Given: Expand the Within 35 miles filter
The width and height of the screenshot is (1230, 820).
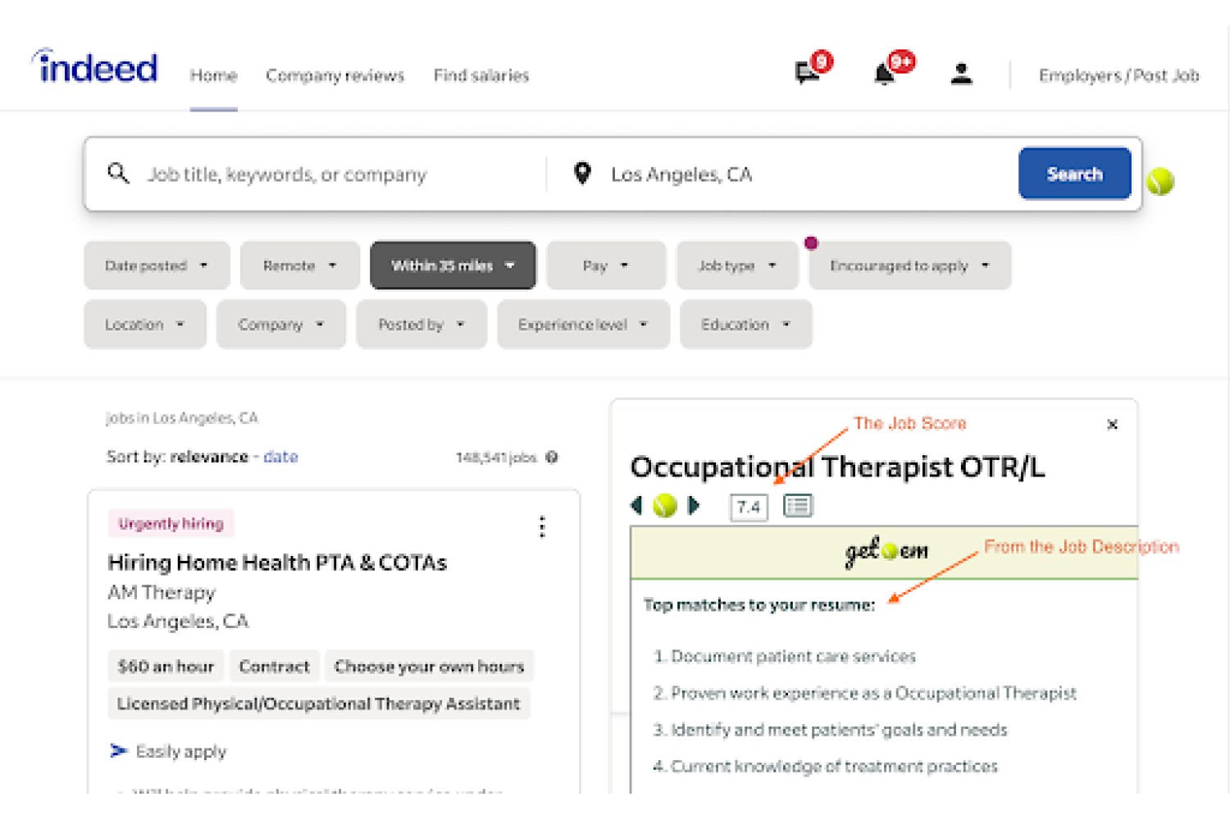Looking at the screenshot, I should tap(453, 265).
